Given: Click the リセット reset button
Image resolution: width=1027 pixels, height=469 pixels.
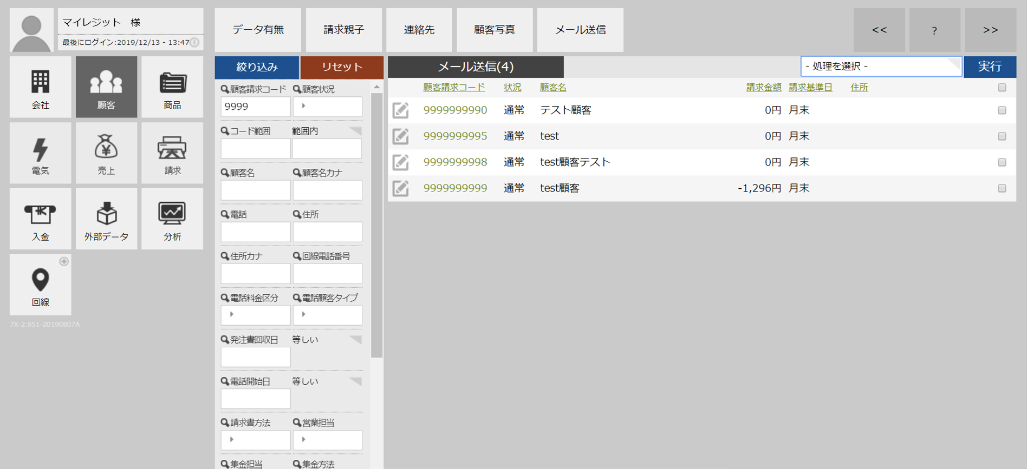Looking at the screenshot, I should point(342,67).
